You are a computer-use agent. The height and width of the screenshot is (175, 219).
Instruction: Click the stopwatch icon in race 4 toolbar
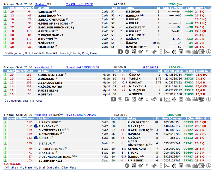tap(174, 52)
